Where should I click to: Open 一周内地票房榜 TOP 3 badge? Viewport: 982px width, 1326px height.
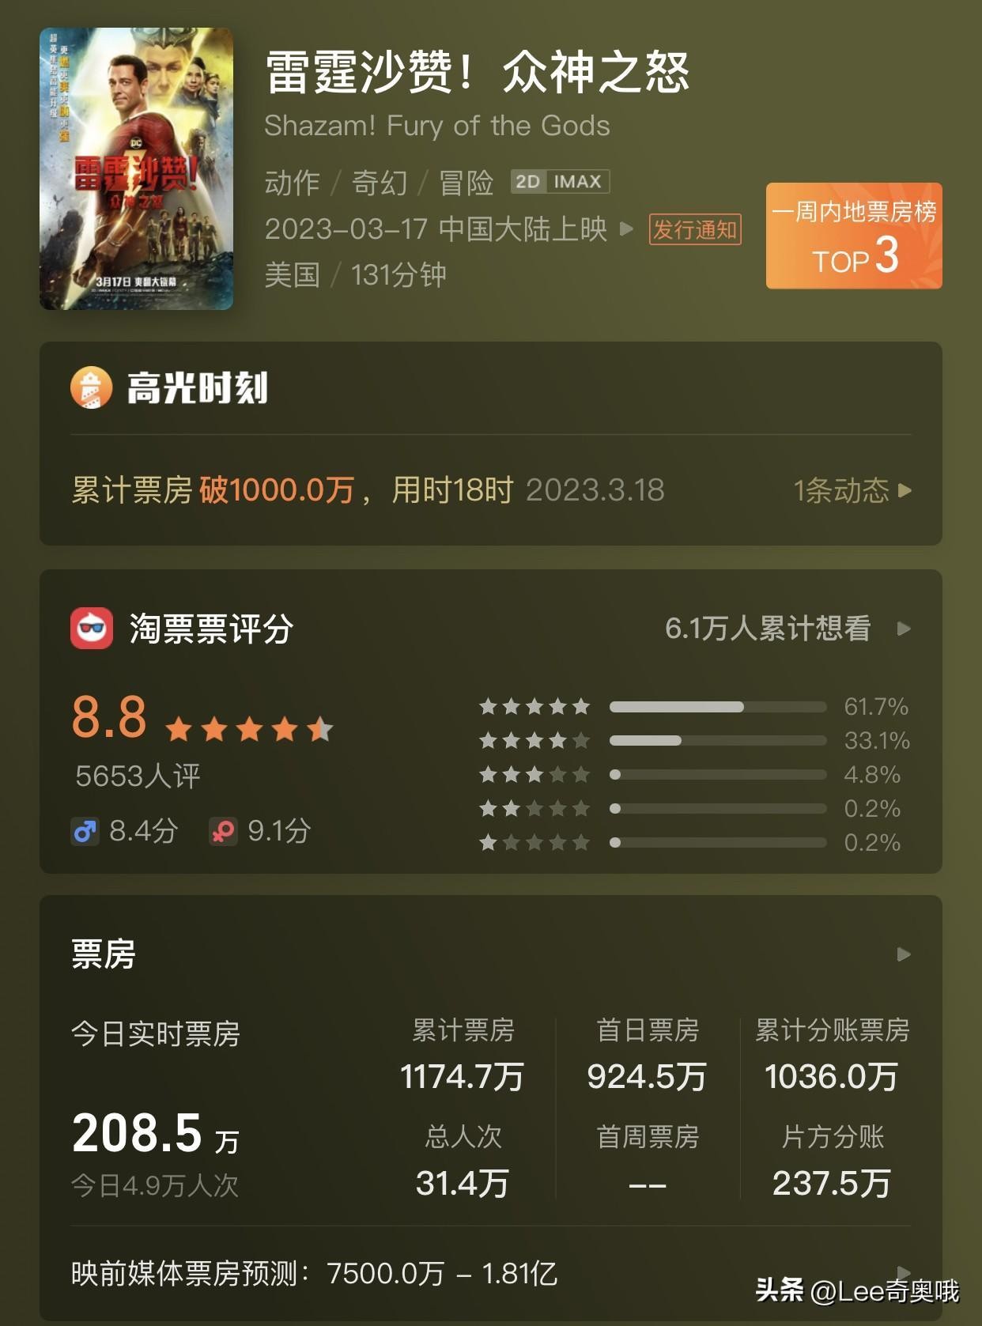854,236
